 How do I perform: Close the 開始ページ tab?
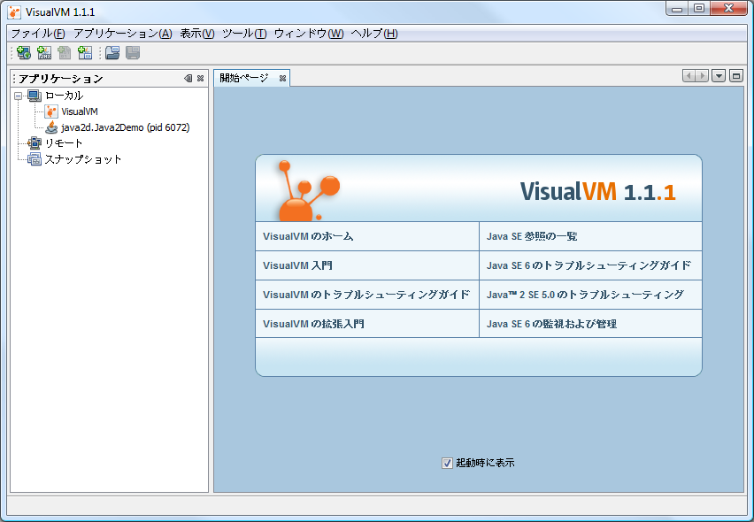click(282, 79)
